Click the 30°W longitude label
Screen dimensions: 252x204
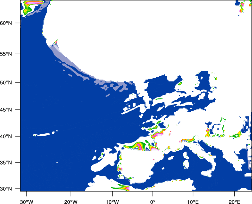[27, 202]
